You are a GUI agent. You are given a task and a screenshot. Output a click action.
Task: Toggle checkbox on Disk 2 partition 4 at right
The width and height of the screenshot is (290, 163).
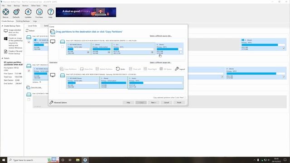tap(284, 77)
